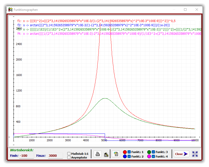Disable the Funkt.: 4 checkbox

[153, 156]
